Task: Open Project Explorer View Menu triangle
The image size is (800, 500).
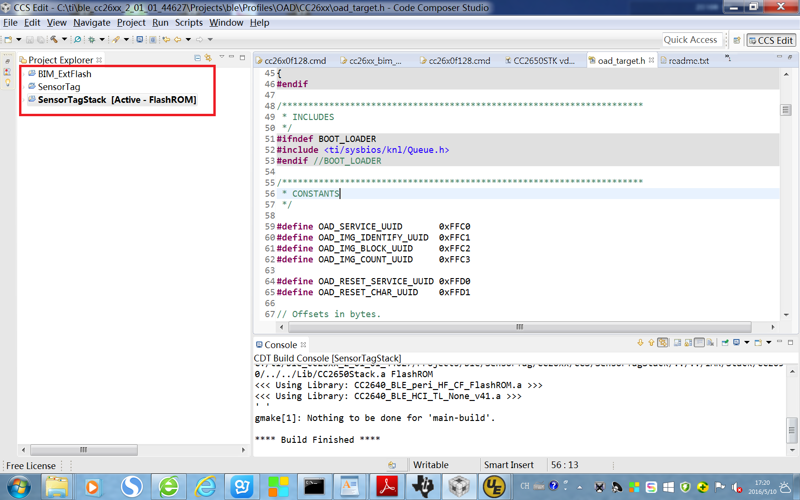Action: point(221,57)
